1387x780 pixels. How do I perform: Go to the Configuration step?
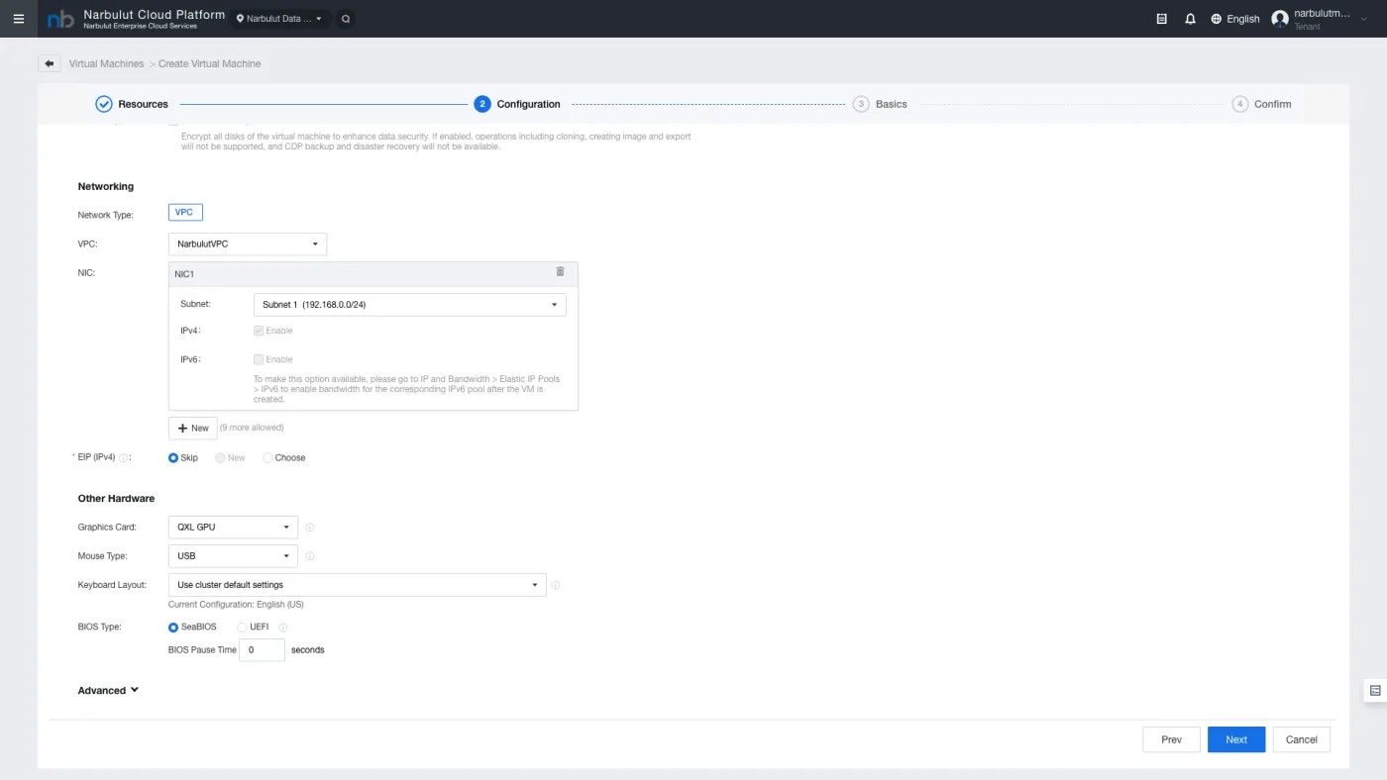(517, 104)
